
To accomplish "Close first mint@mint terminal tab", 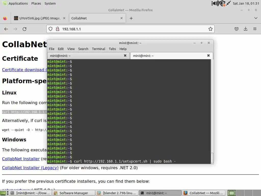I will pyautogui.click(x=125, y=56).
